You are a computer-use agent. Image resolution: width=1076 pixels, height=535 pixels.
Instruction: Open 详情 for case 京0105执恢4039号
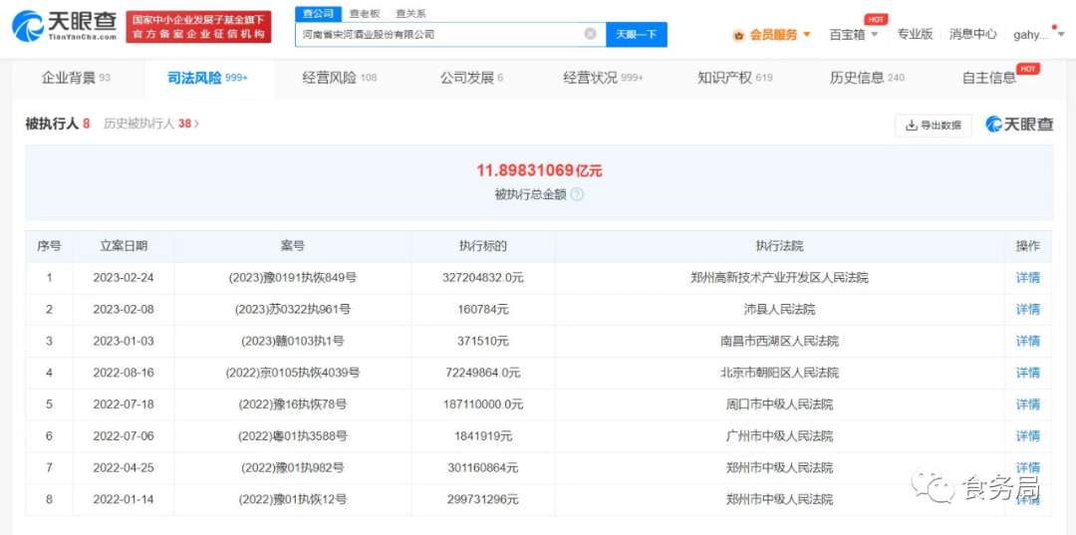[1027, 373]
